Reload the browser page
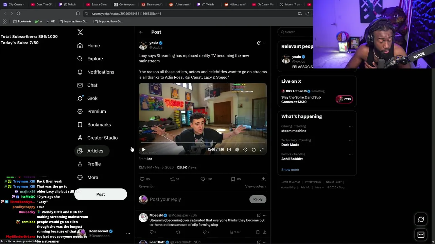Viewport: 435px width, 244px height. tap(18, 14)
